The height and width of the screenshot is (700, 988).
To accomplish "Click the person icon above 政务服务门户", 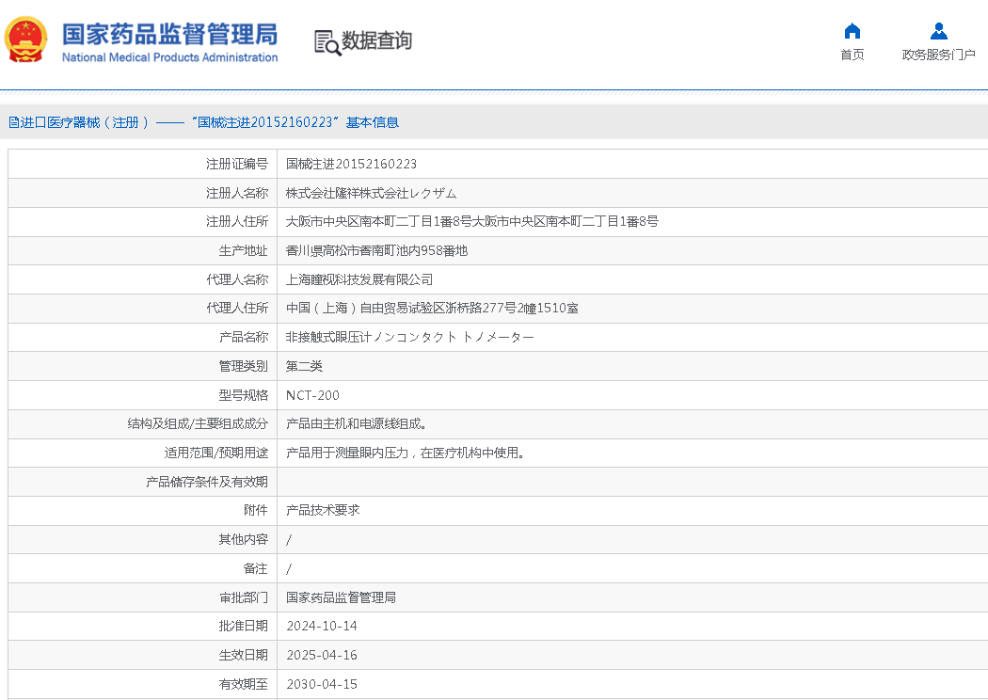I will pyautogui.click(x=938, y=30).
